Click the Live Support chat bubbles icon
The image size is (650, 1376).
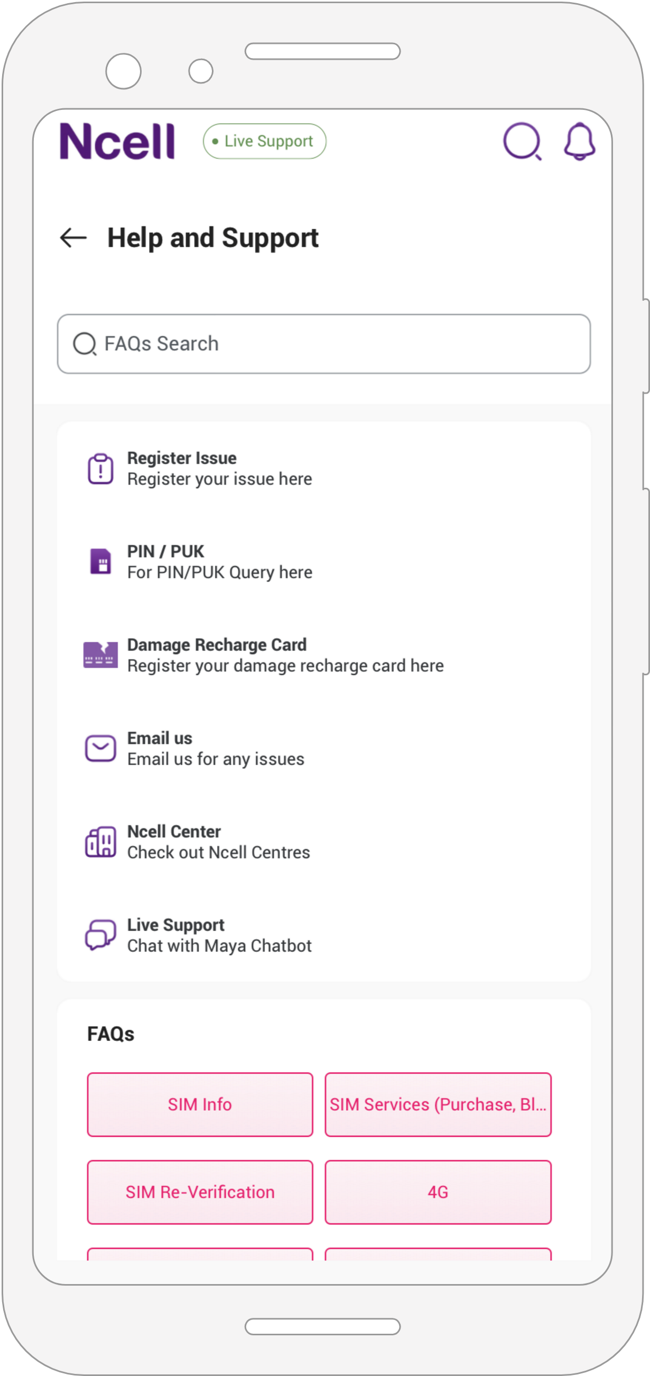click(100, 935)
